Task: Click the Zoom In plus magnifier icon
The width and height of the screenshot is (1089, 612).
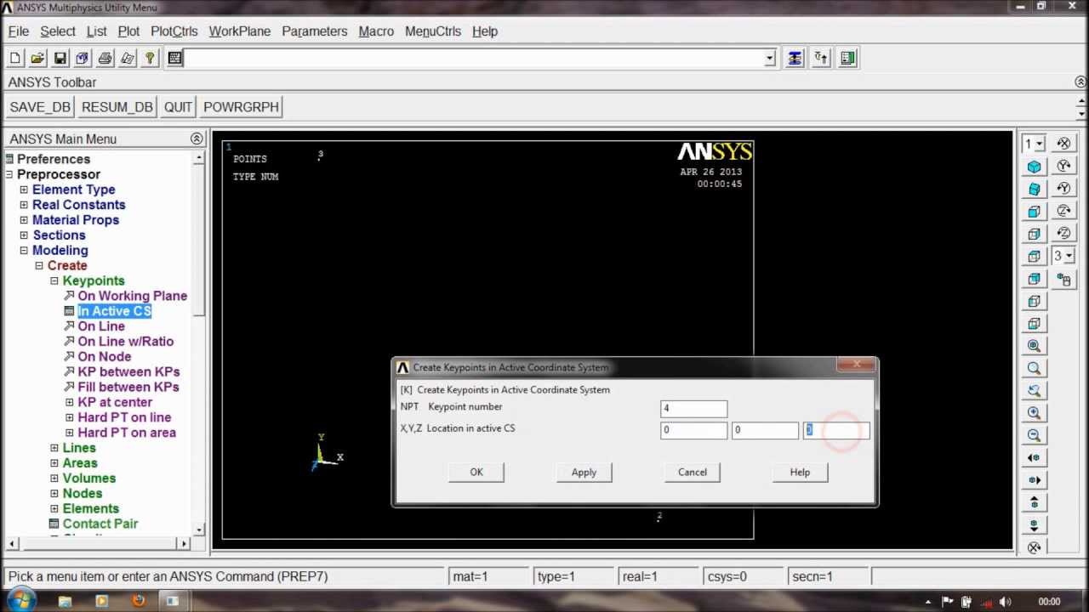Action: [x=1035, y=413]
